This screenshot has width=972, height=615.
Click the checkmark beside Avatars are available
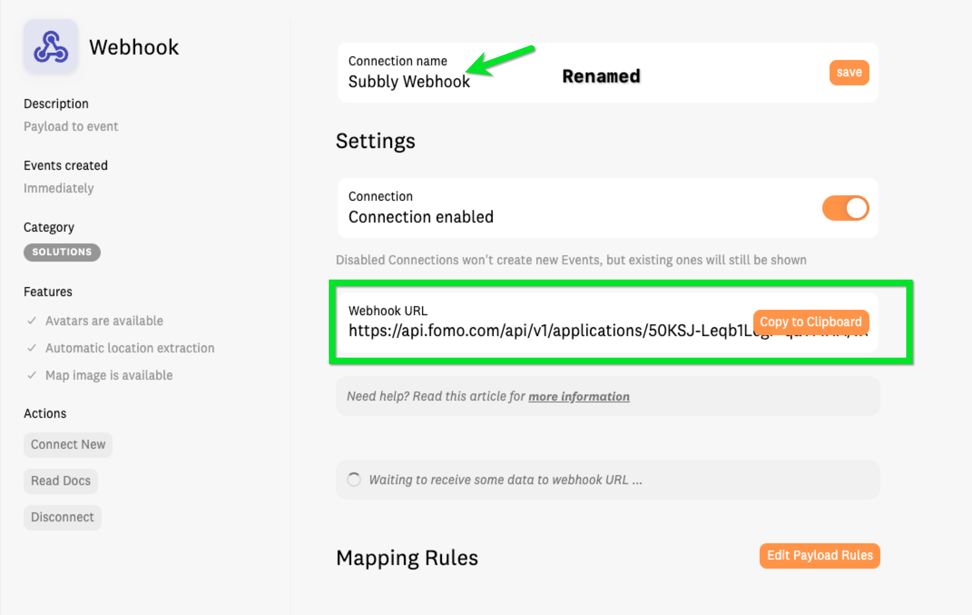32,321
